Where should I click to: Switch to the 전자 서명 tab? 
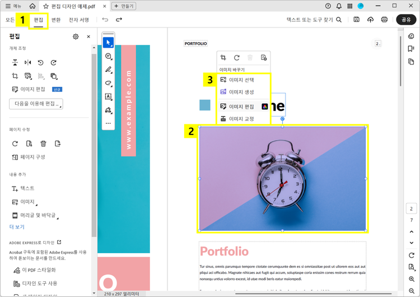(79, 20)
